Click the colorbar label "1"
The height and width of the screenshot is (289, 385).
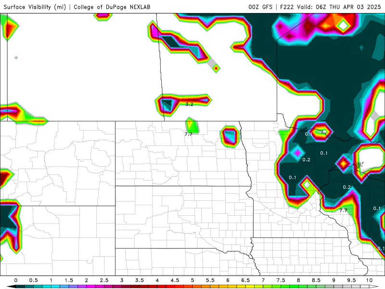[51, 280]
